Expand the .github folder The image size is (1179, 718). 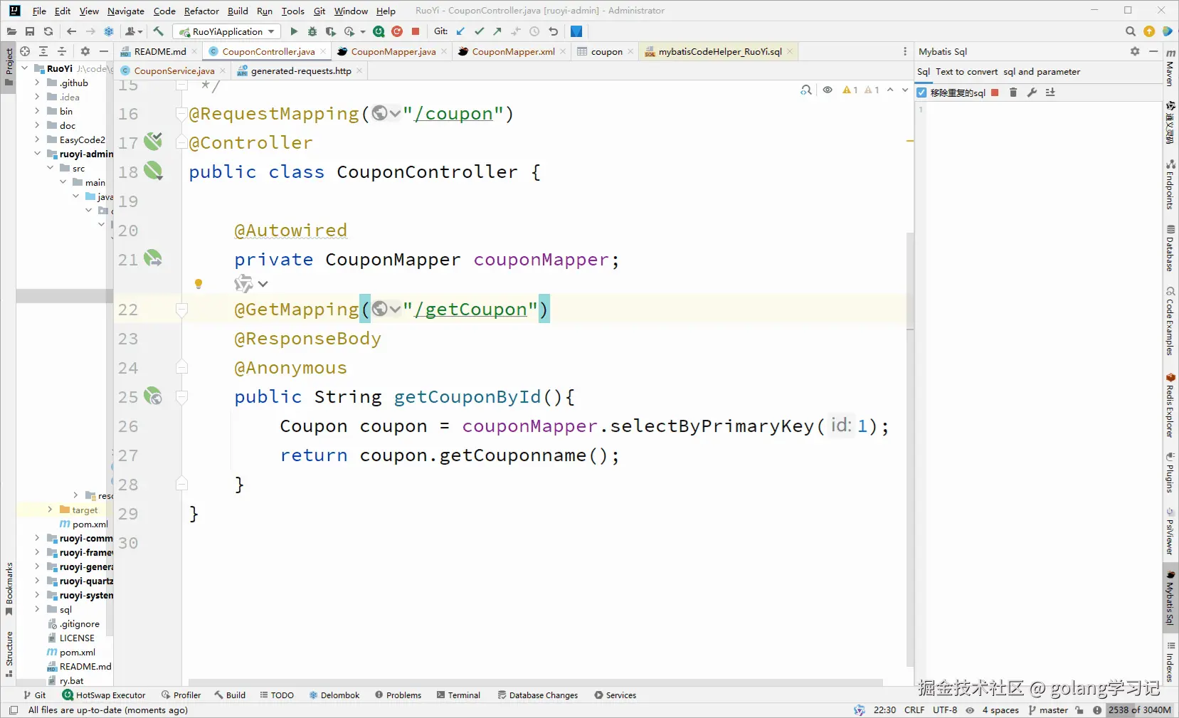(37, 83)
